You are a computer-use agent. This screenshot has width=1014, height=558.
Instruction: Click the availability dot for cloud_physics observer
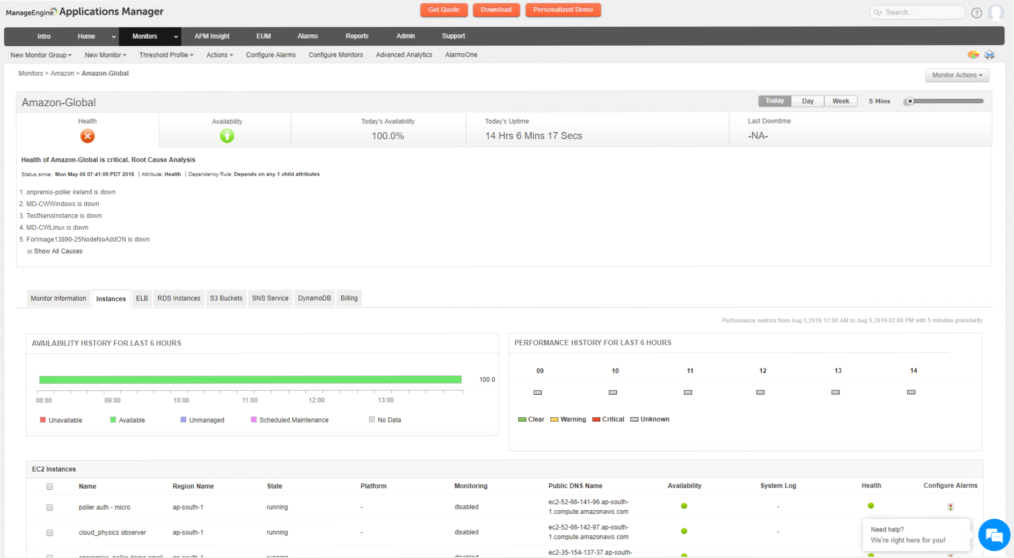(684, 531)
